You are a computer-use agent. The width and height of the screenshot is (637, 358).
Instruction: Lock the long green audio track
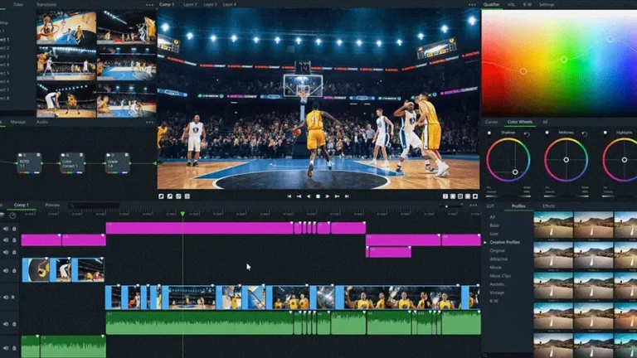pos(14,324)
